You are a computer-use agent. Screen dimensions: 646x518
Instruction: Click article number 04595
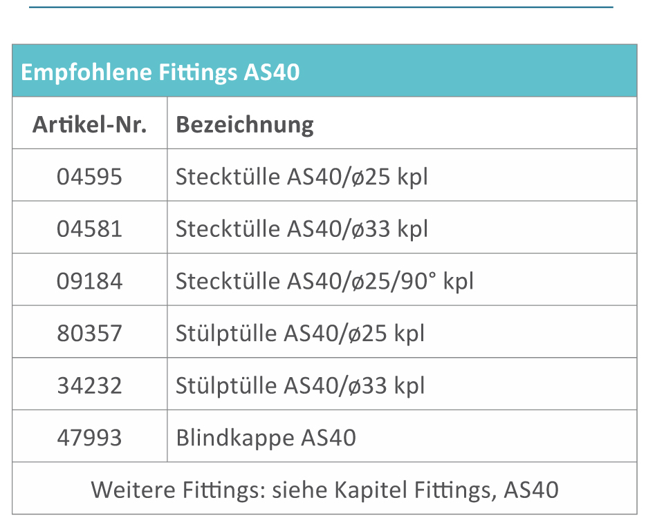click(x=89, y=177)
